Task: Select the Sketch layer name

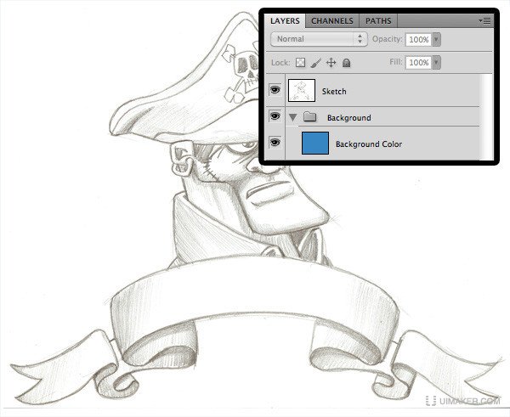Action: tap(334, 92)
